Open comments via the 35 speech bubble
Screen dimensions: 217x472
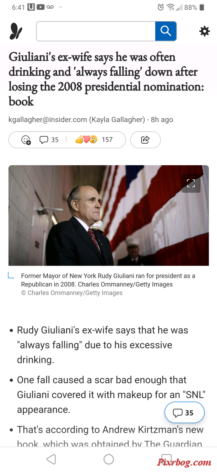49,140
